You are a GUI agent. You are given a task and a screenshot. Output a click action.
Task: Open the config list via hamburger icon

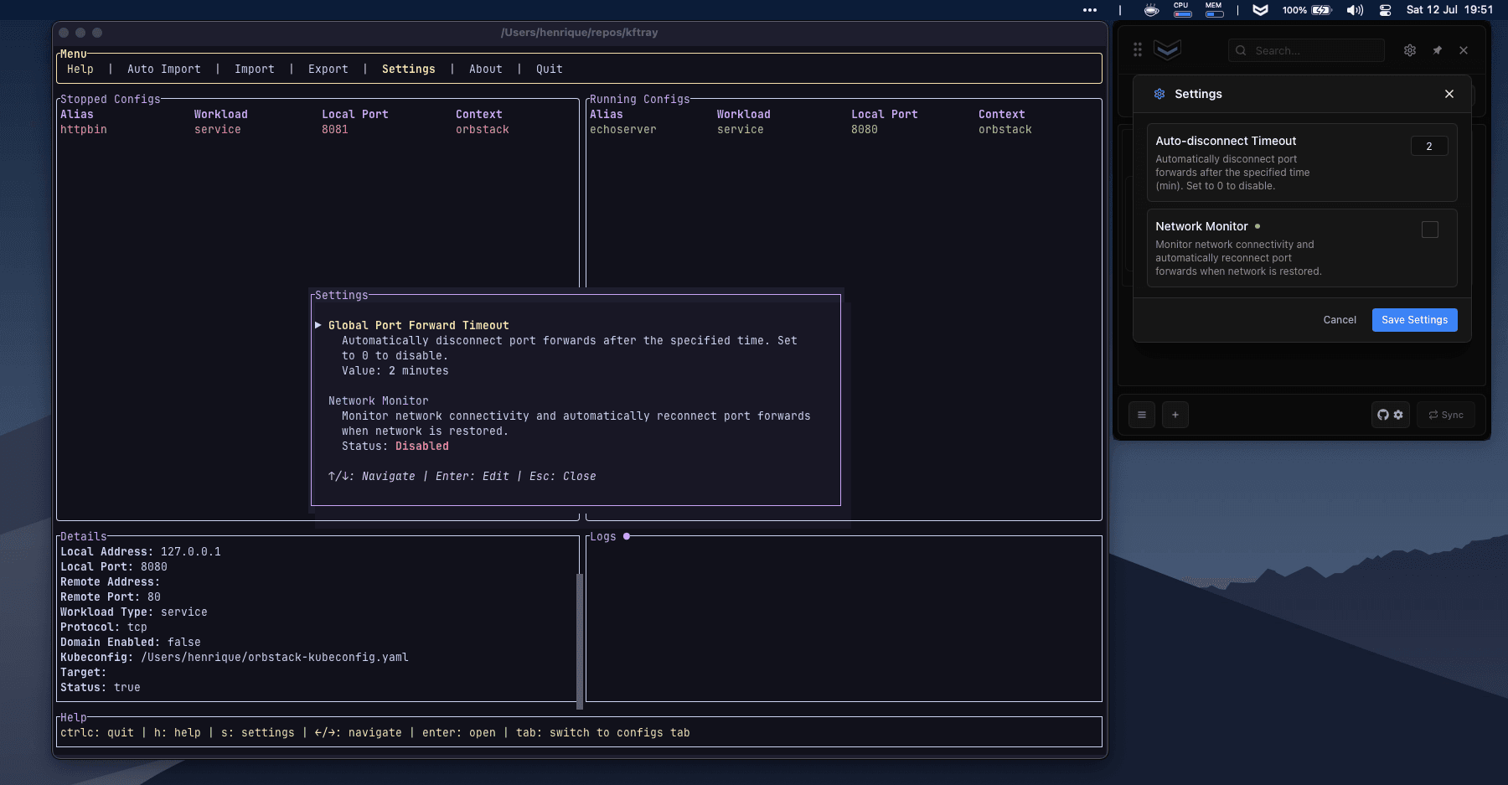1141,415
